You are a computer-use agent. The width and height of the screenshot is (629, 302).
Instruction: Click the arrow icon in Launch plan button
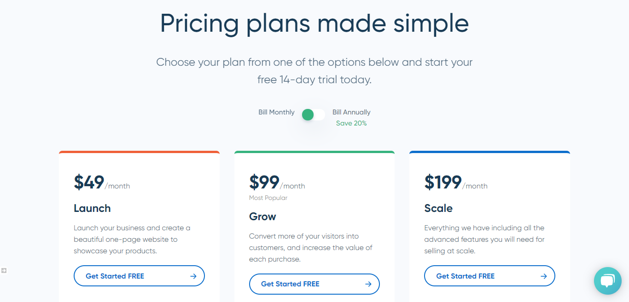[x=193, y=276]
